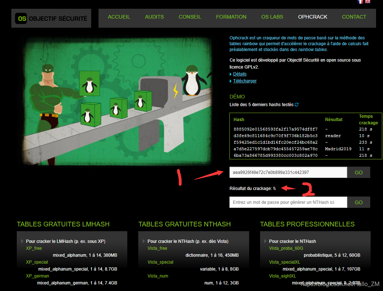Click GO next to the hash field
The width and height of the screenshot is (383, 291).
tap(359, 172)
